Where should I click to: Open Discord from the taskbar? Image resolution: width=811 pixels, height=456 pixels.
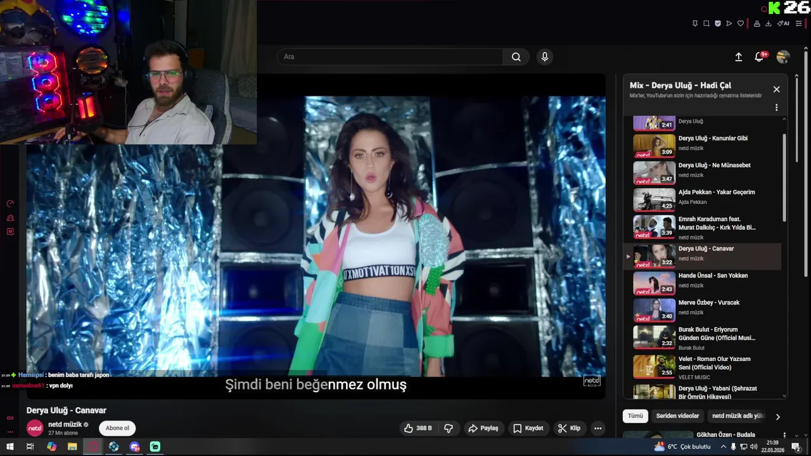pos(134,446)
